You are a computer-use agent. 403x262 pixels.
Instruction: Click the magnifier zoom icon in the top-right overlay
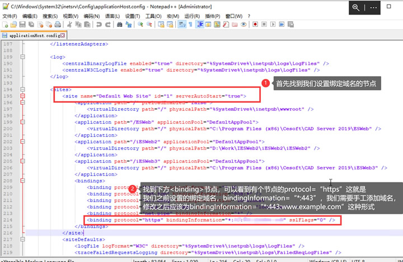(356, 8)
